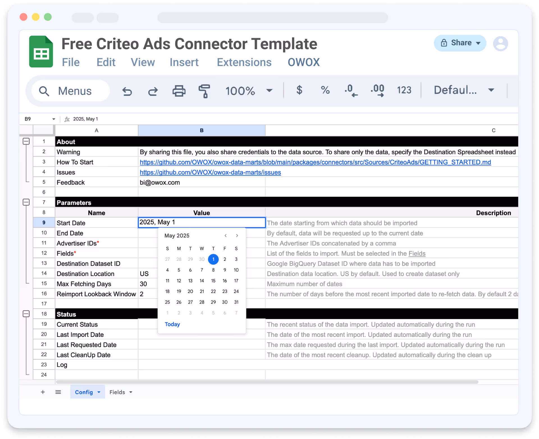This screenshot has width=539, height=439.
Task: Increase decimal places icon
Action: pos(377,90)
